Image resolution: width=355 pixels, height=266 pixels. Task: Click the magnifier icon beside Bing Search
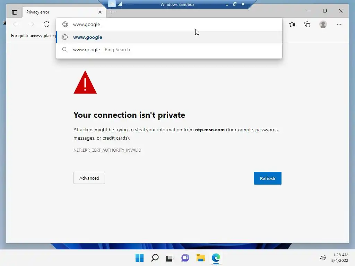coord(65,50)
